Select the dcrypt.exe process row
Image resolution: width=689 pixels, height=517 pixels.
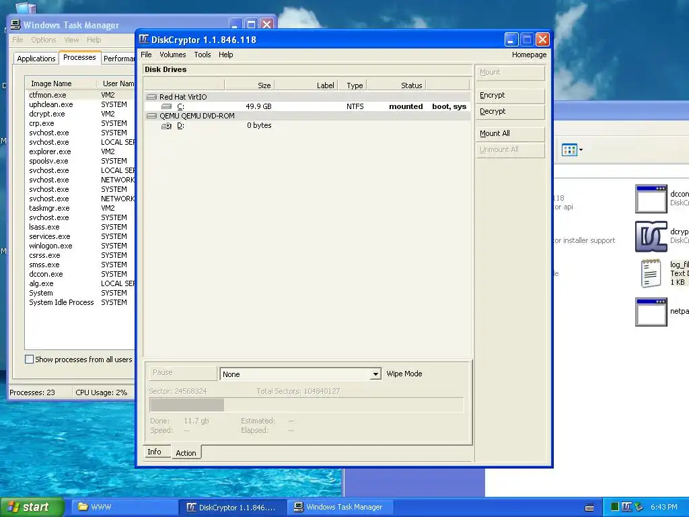click(x=81, y=114)
